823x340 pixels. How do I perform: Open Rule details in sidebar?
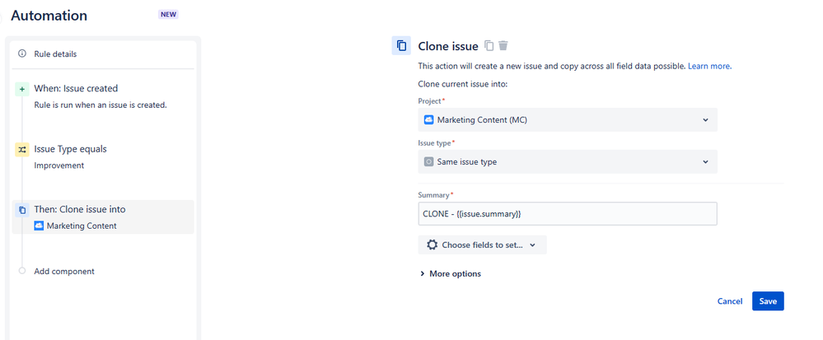54,54
